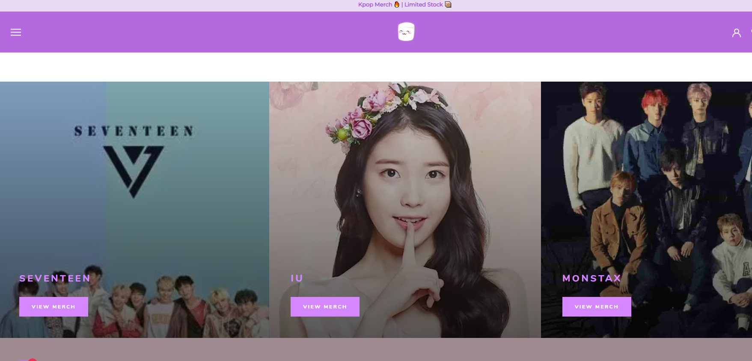
Task: Click the Kpop Merch announcement text
Action: pos(375,4)
